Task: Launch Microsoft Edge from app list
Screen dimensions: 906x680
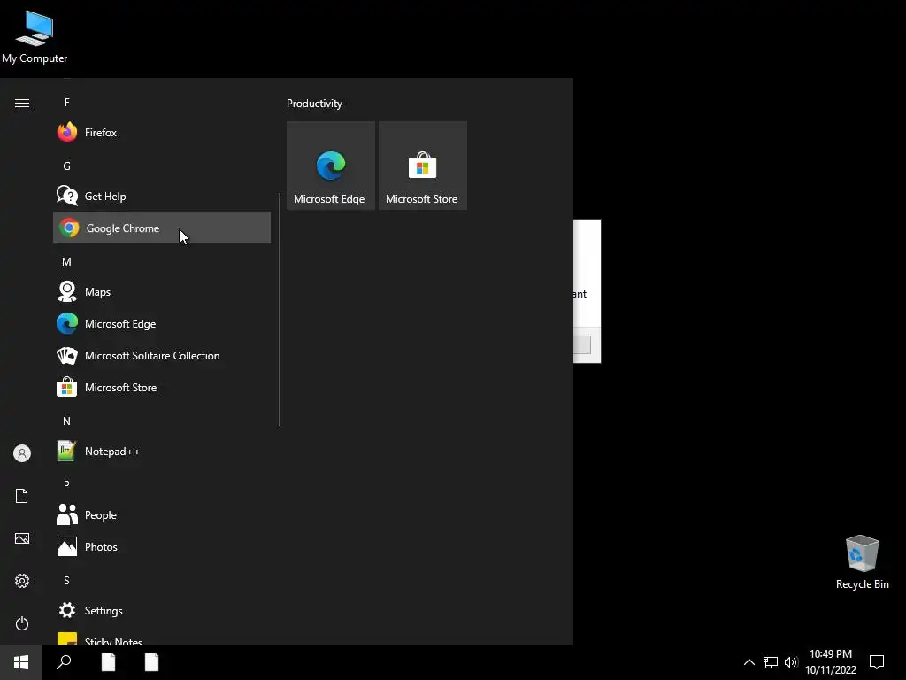Action: coord(162,324)
